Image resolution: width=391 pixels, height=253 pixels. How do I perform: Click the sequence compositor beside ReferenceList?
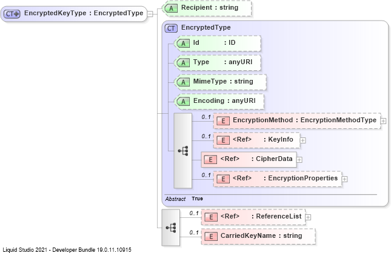click(171, 228)
